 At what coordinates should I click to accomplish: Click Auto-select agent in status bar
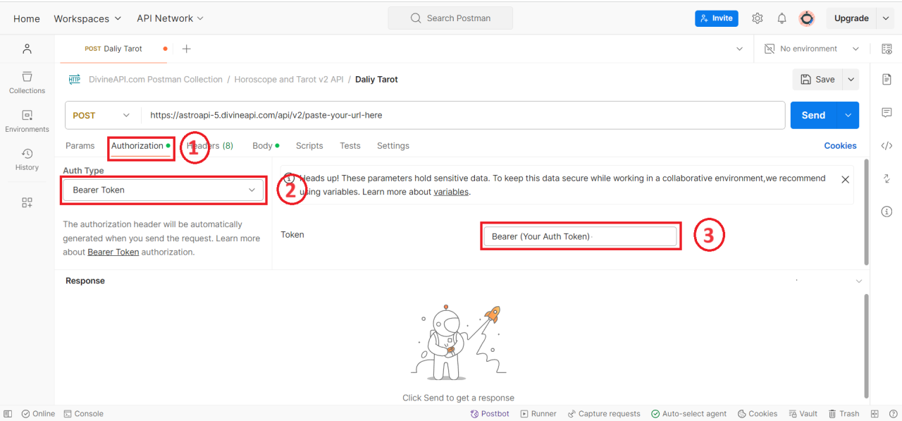pos(689,414)
